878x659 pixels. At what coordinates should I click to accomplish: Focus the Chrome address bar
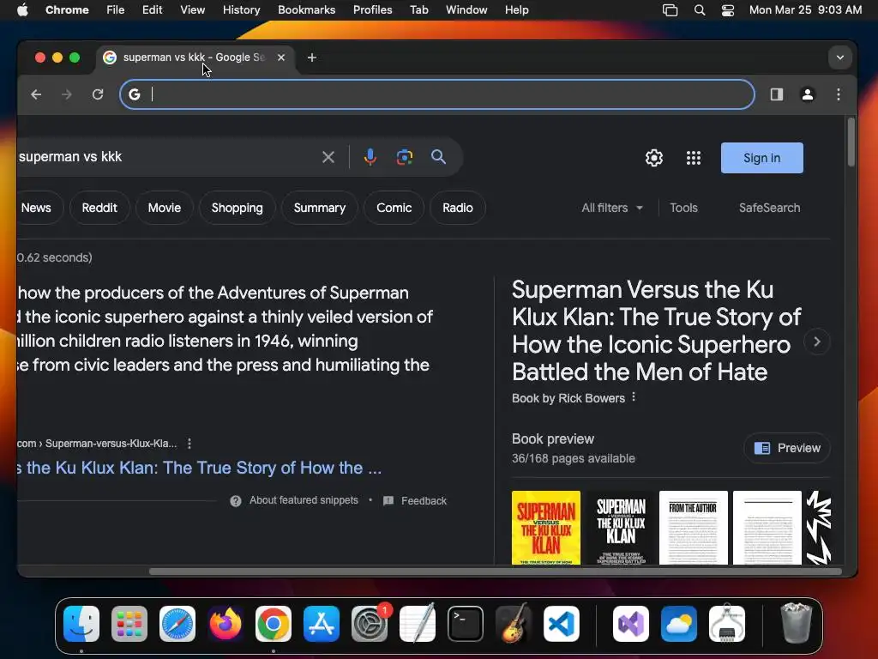(x=436, y=94)
